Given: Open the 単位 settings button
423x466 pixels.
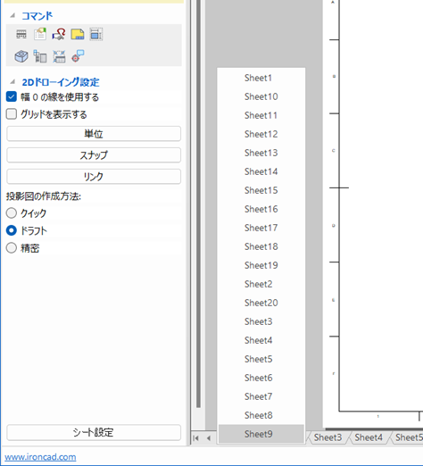Looking at the screenshot, I should tap(94, 134).
